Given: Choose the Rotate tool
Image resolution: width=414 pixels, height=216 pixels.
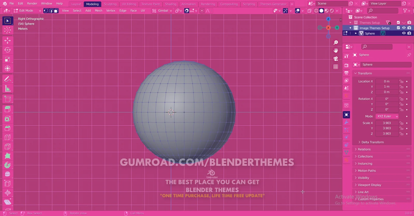Looking at the screenshot, I should 8,50.
